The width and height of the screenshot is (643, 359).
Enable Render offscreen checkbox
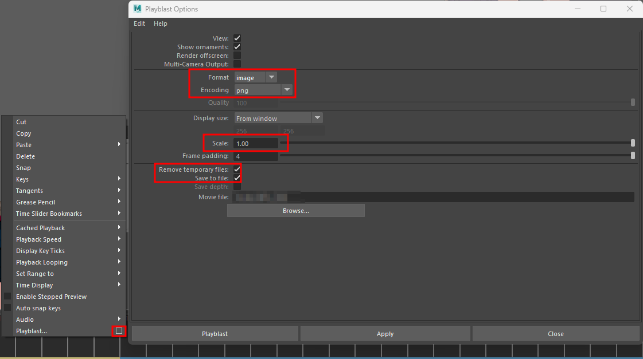tap(237, 56)
